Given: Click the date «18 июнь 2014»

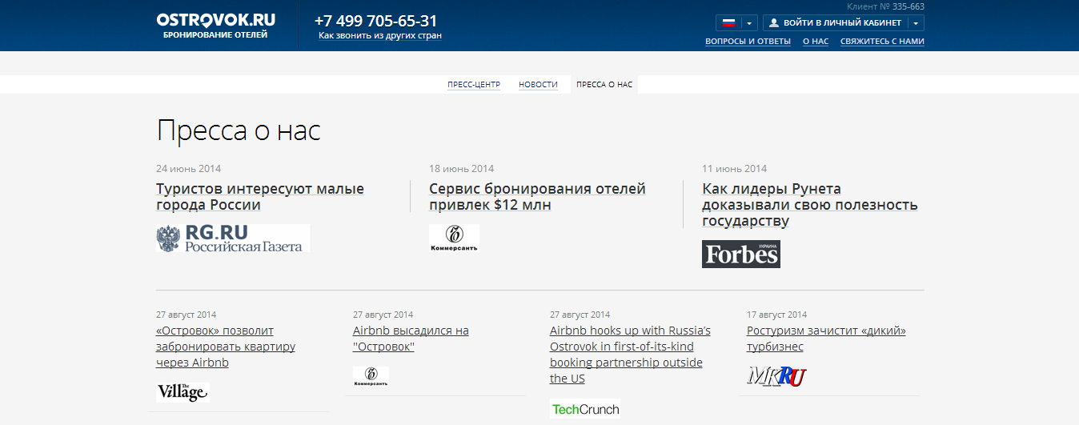Looking at the screenshot, I should pos(462,169).
